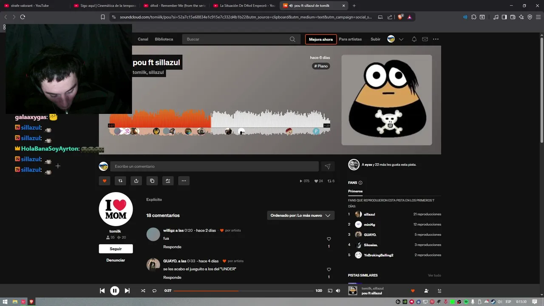Open the browser hamburger menu
This screenshot has width=544, height=306.
538,17
